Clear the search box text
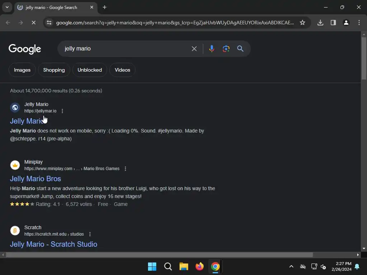 [194, 49]
